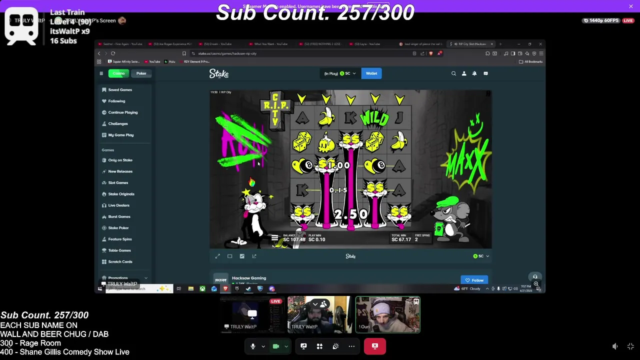Click the browser back arrow
640x360 pixels.
point(99,53)
